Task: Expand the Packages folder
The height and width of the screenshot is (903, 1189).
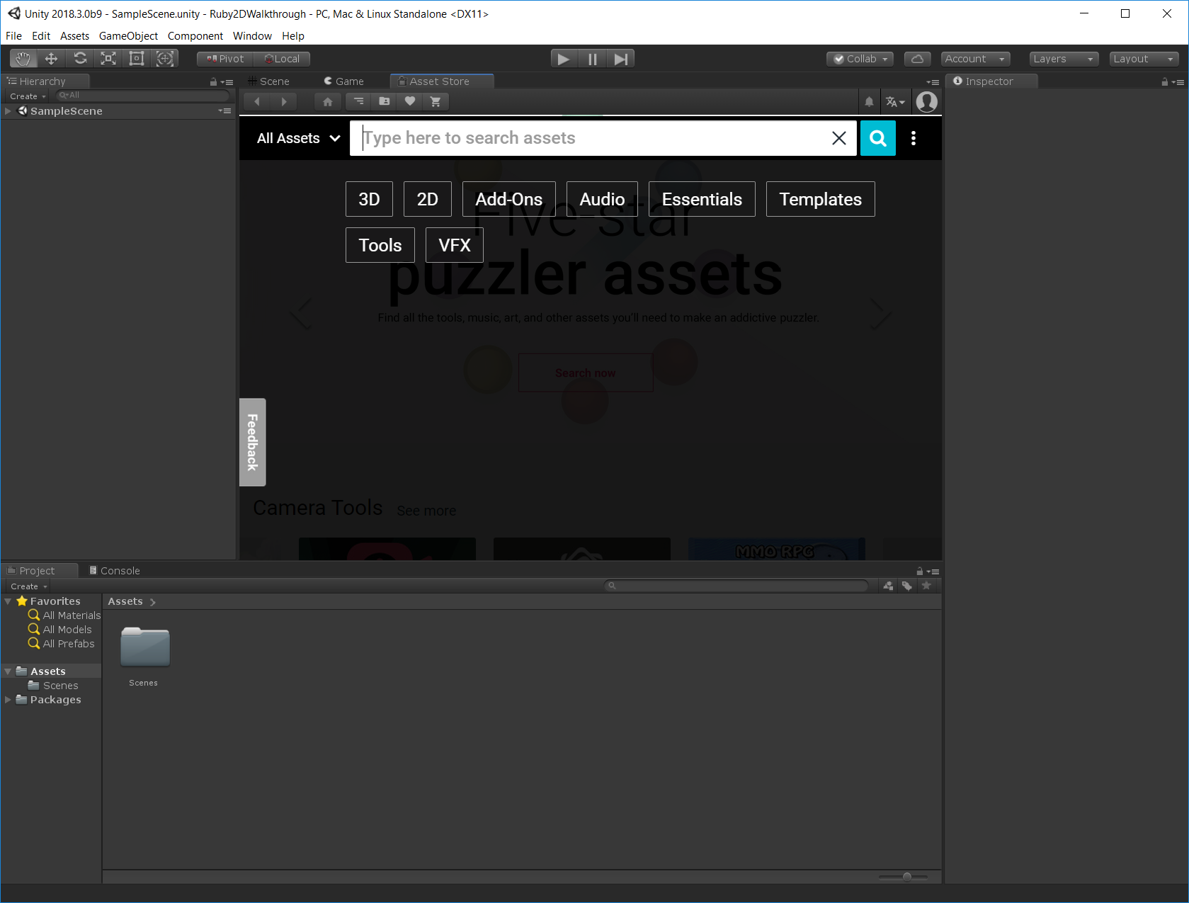Action: 8,700
